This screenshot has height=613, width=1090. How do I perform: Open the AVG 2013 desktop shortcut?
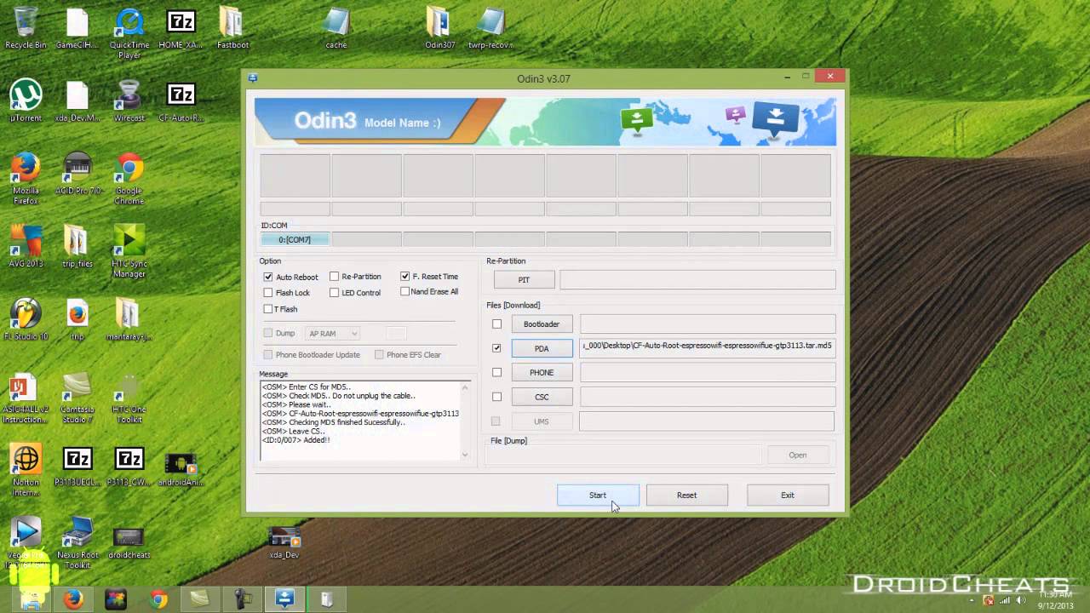(x=26, y=248)
